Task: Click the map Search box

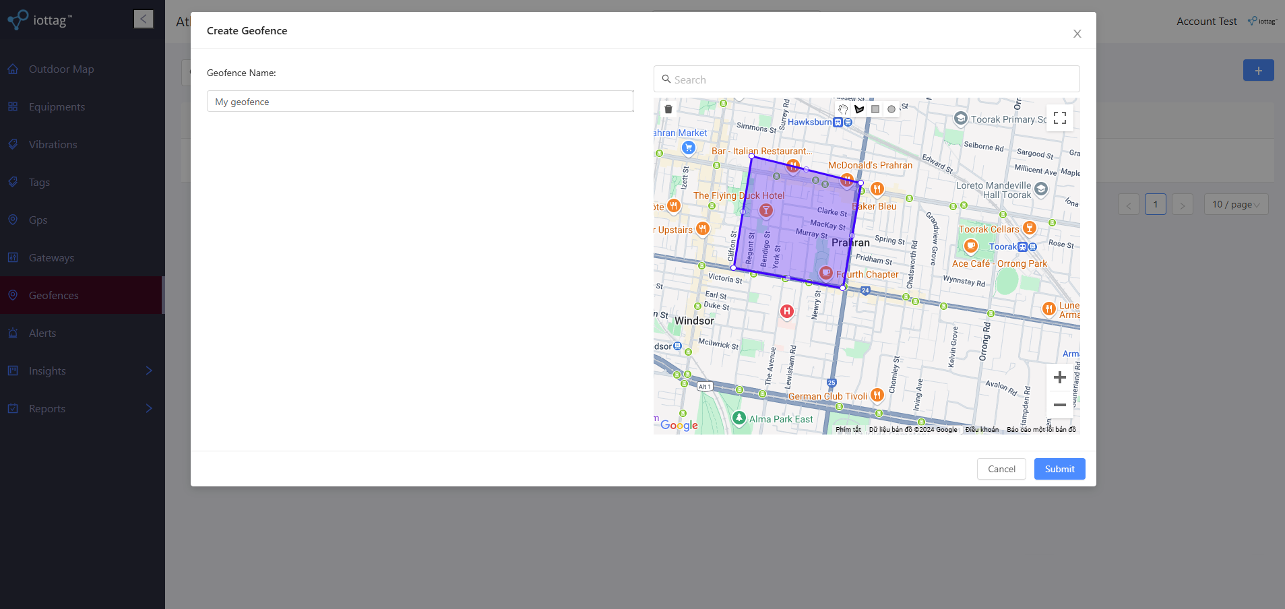Action: pyautogui.click(x=867, y=79)
